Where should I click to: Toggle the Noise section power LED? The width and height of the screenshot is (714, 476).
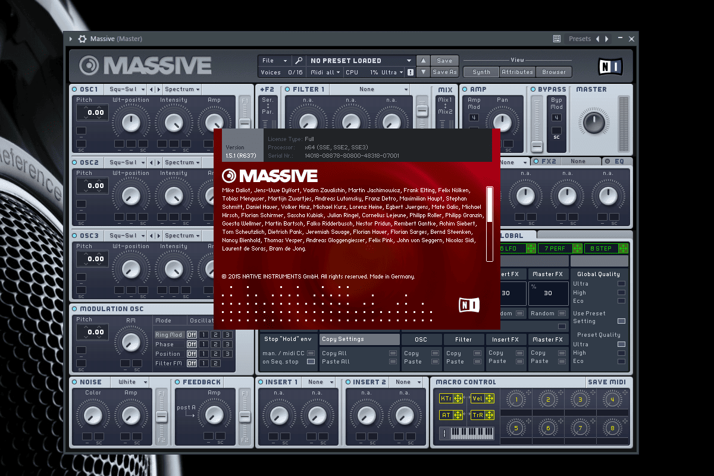[x=75, y=382]
